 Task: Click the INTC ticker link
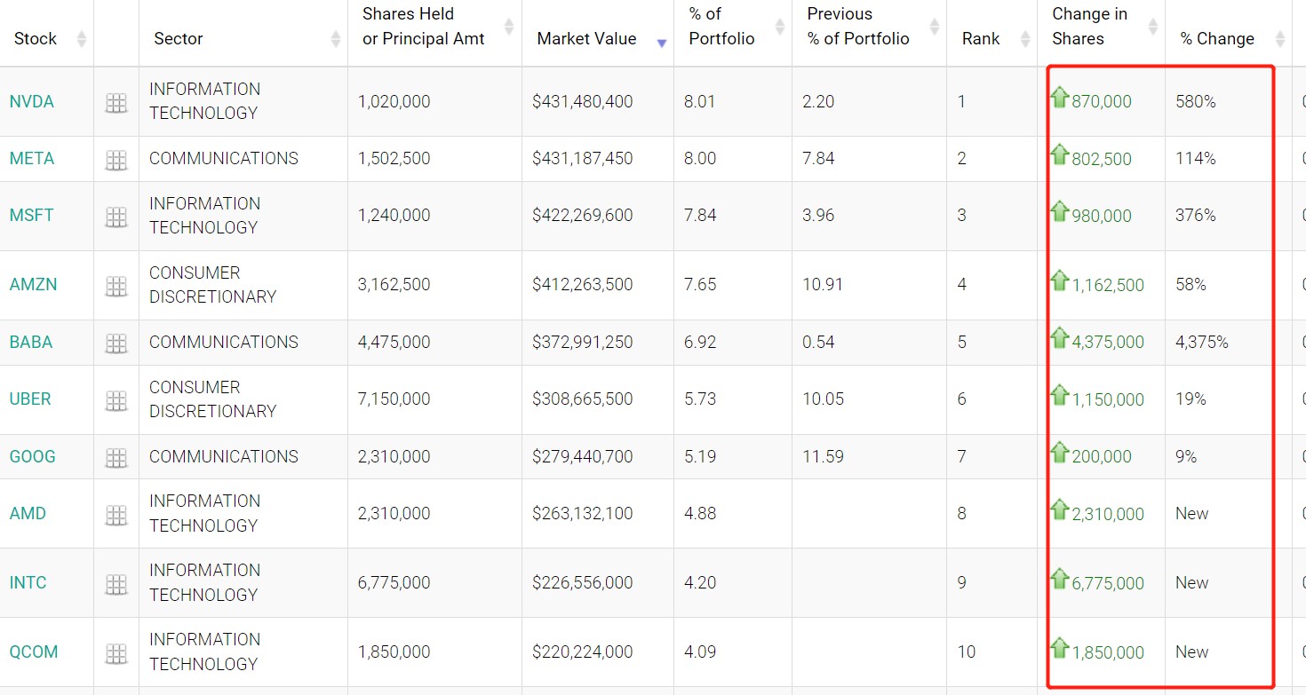pyautogui.click(x=28, y=583)
